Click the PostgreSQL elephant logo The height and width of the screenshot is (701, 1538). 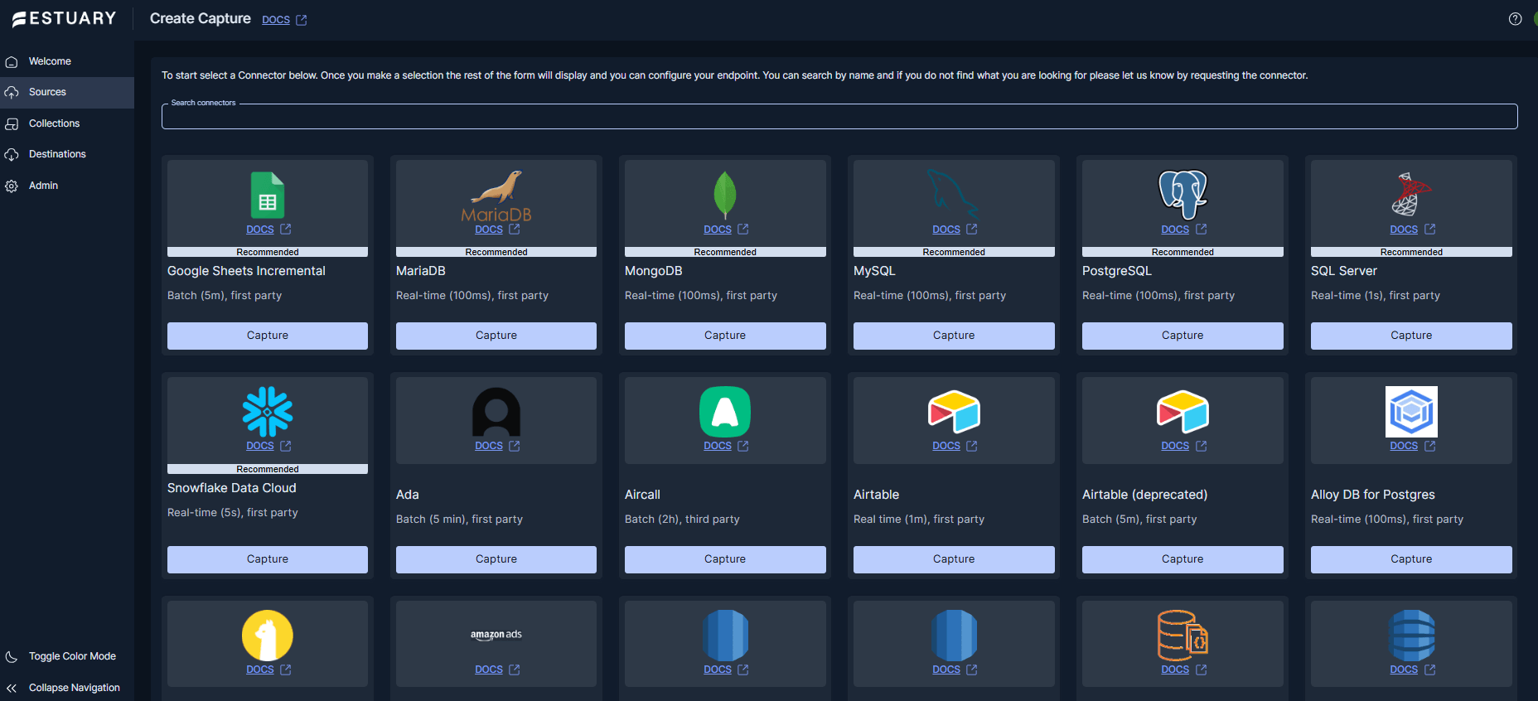(x=1183, y=194)
